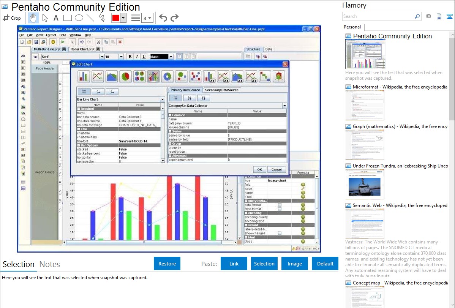Tick the data-format checkbox

(x=280, y=205)
